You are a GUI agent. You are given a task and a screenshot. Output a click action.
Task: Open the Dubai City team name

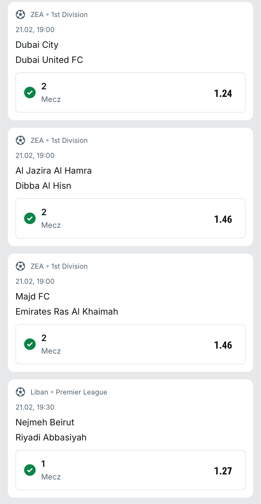tap(37, 45)
